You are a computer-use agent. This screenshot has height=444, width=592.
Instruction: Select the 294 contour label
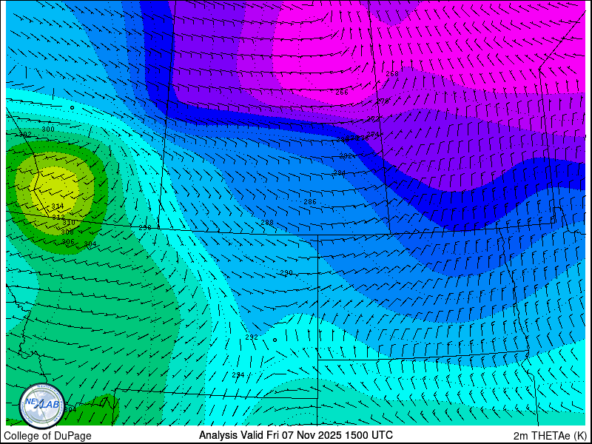pos(238,375)
